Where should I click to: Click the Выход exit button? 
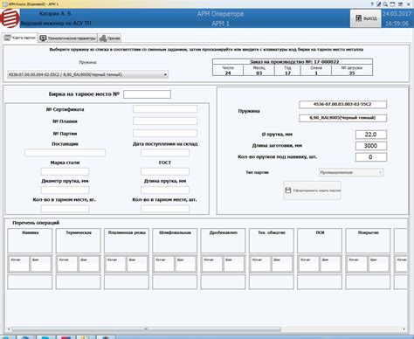coord(366,18)
